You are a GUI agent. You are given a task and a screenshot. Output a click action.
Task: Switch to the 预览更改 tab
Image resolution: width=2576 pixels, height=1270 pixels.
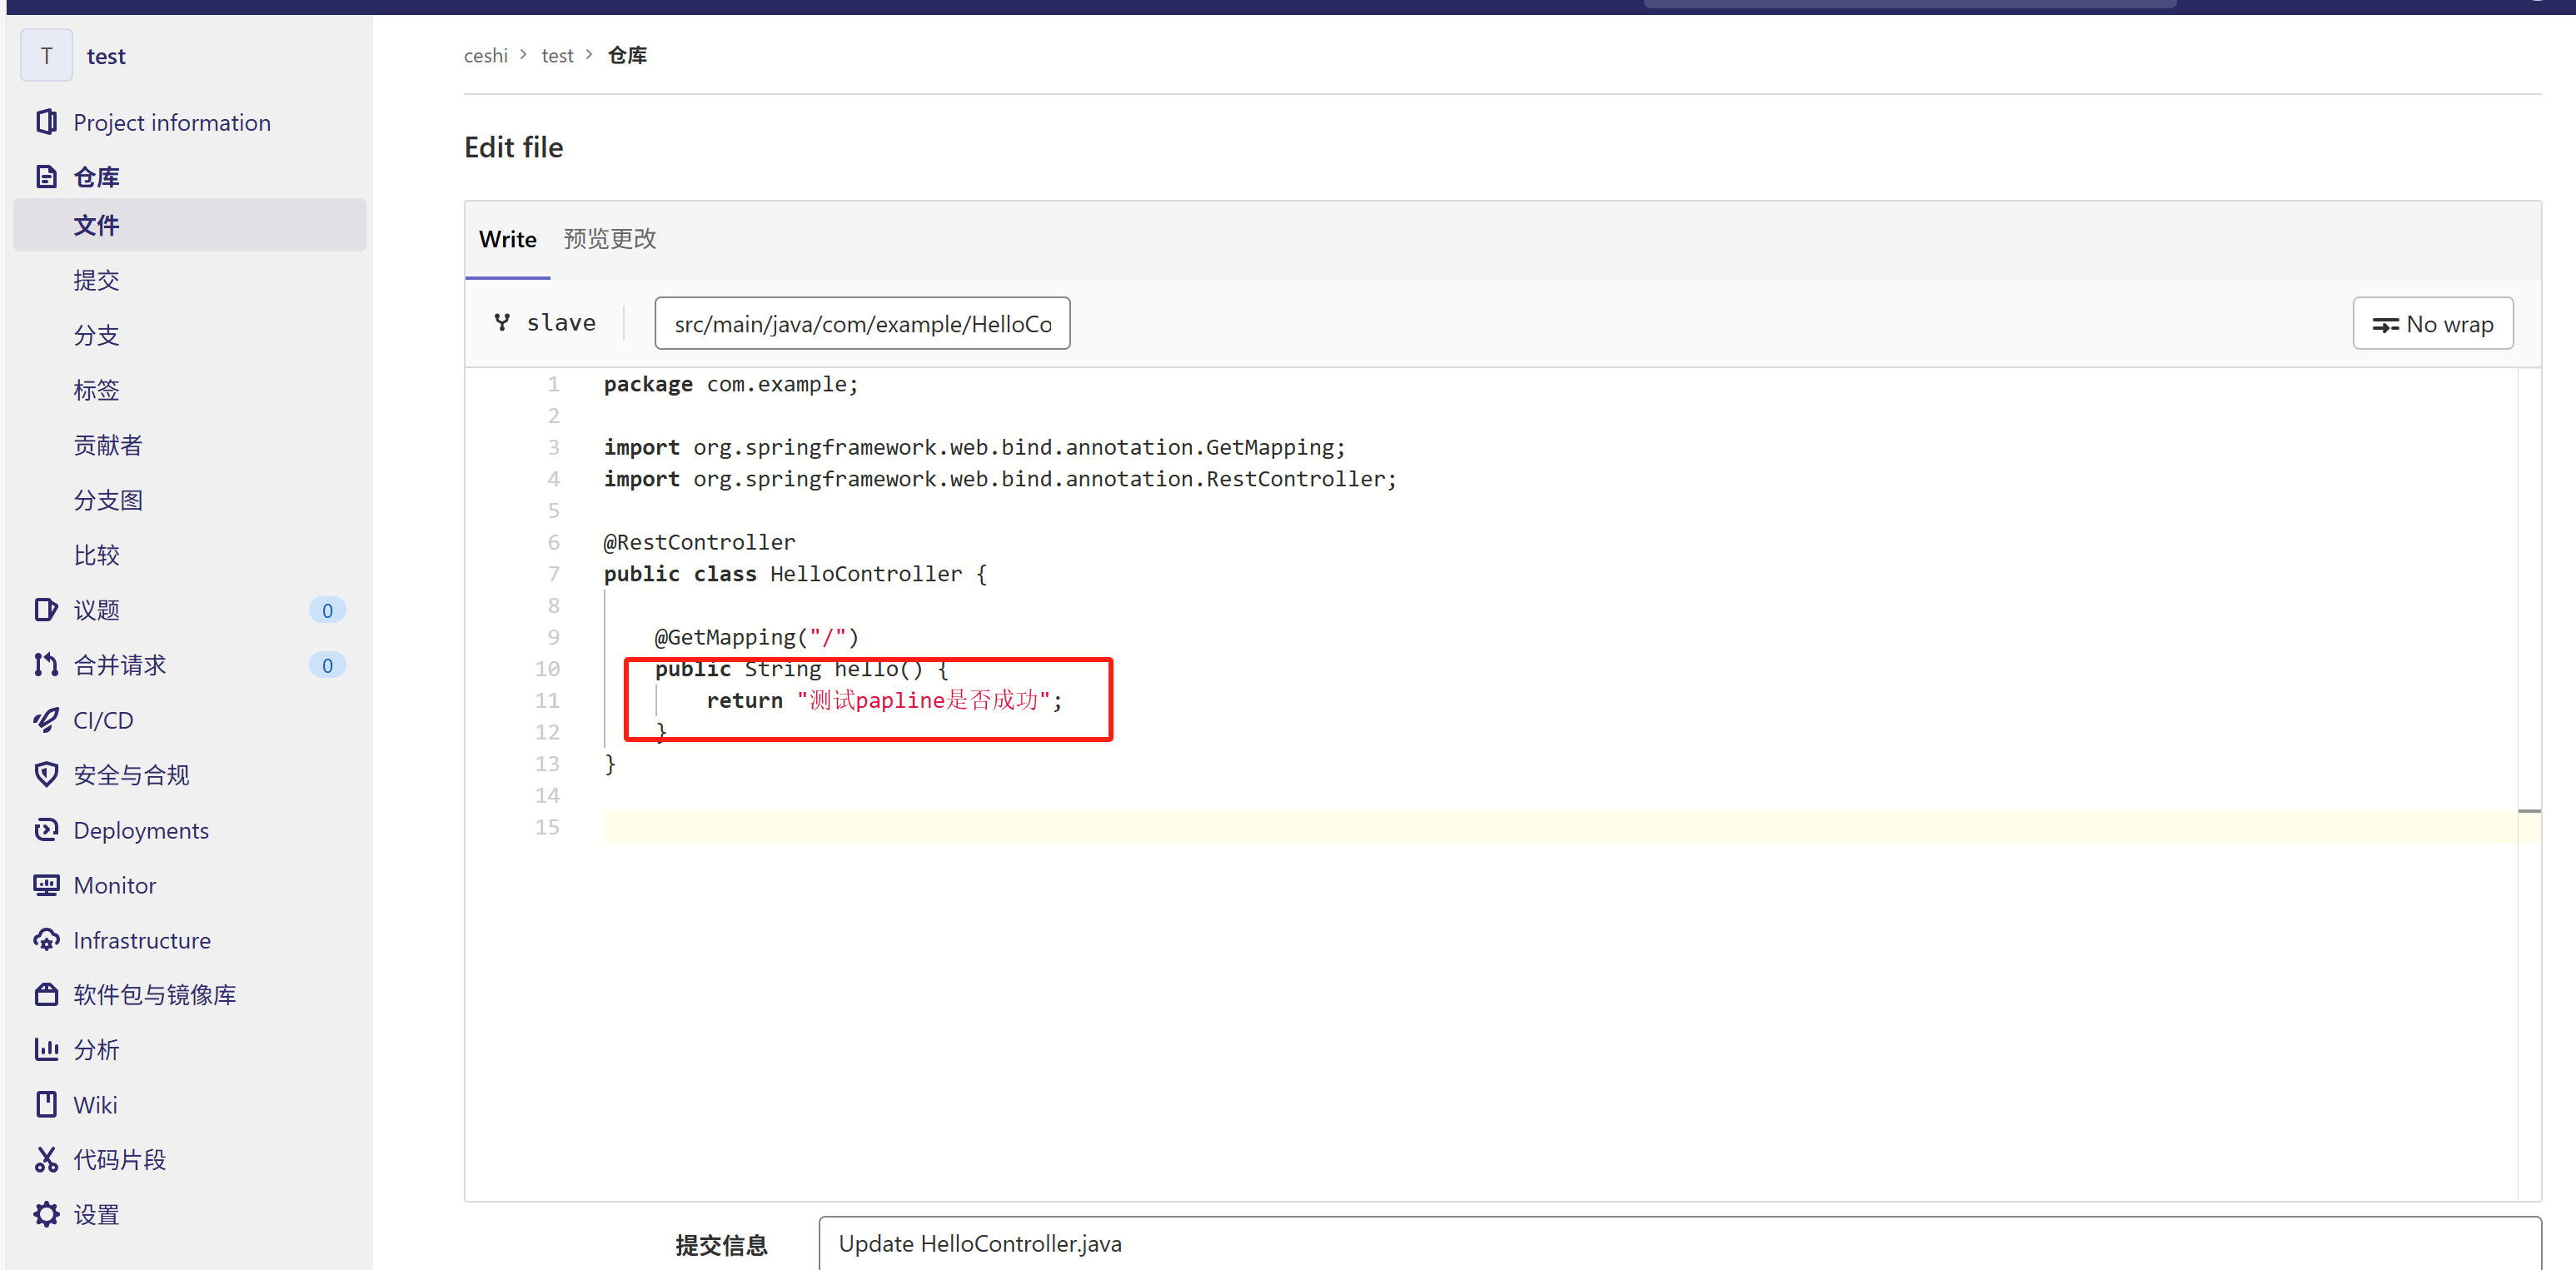click(x=609, y=239)
